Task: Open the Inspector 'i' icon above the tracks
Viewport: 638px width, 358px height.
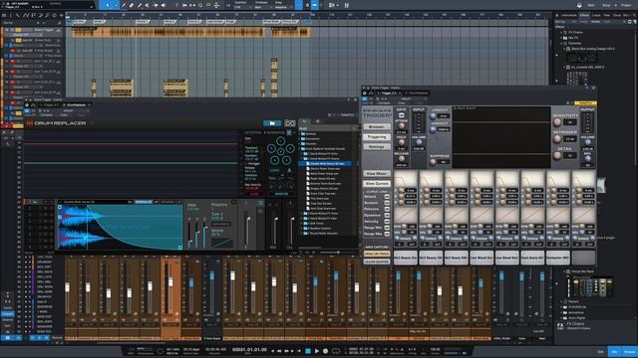Action: (11, 16)
